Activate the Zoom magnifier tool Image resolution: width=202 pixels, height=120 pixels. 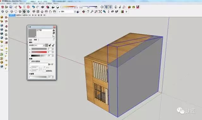92,12
